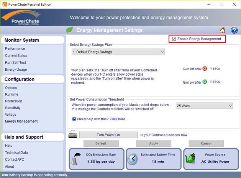Toggle Enable Energy Management checkbox
Viewport: 241px width, 178px height.
[174, 39]
